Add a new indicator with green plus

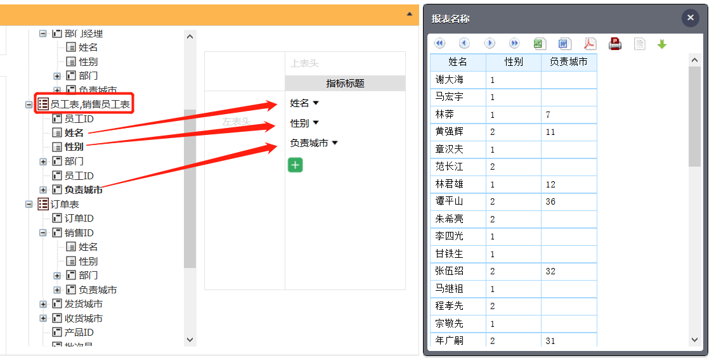[295, 165]
